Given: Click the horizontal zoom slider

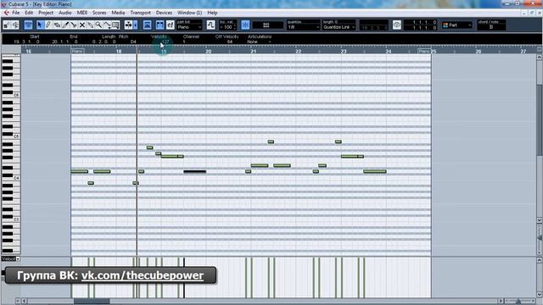Looking at the screenshot, I should click(518, 302).
